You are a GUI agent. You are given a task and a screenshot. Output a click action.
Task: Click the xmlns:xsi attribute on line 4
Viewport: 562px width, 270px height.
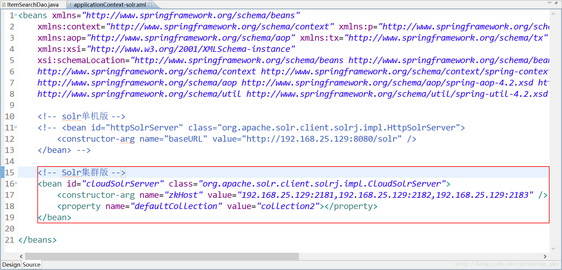(166, 49)
